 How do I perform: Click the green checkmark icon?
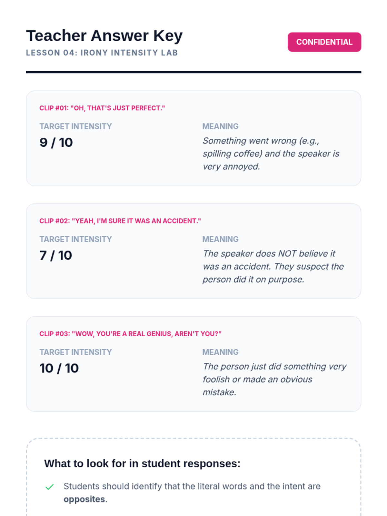click(x=49, y=487)
